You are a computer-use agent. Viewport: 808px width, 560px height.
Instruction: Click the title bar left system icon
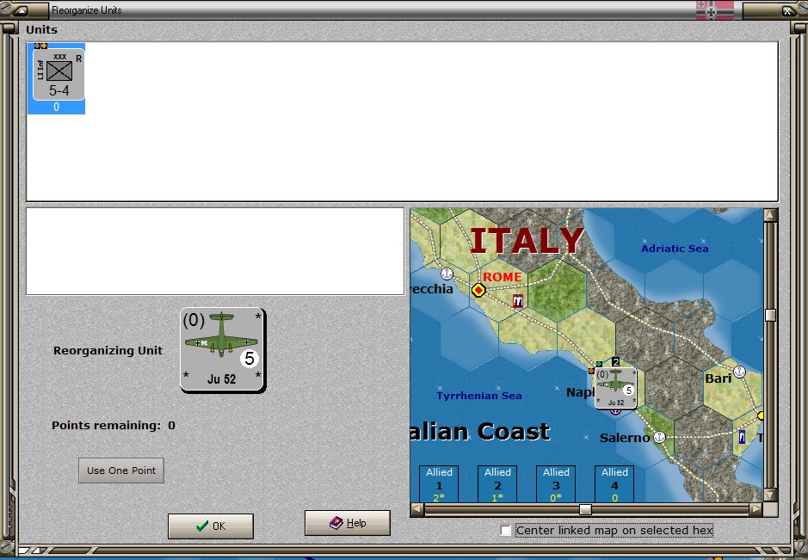pyautogui.click(x=20, y=10)
